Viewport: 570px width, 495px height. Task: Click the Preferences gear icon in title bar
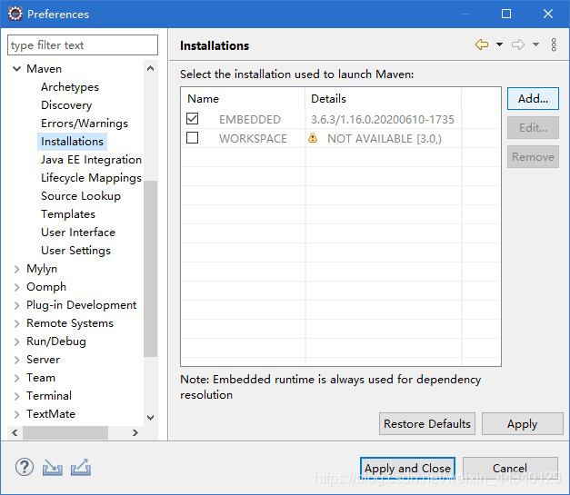[x=15, y=14]
